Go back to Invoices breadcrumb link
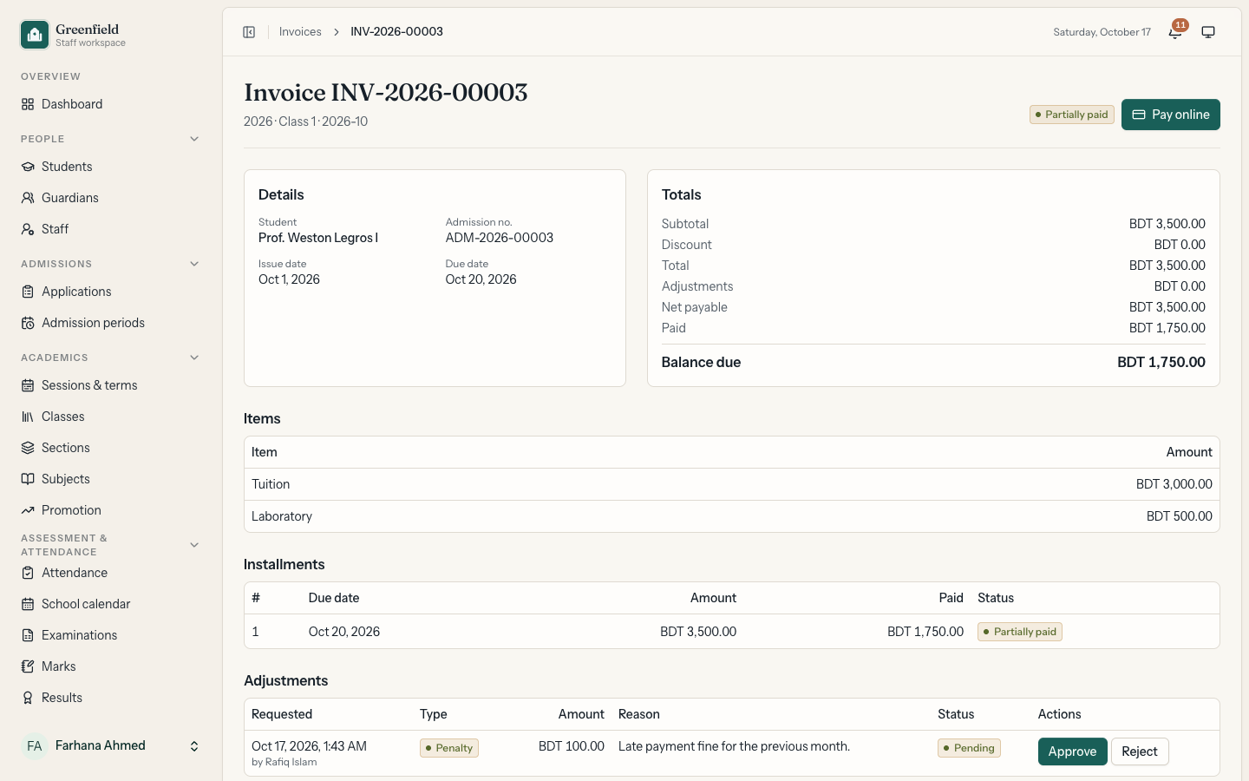Screen dimensions: 1249x781 coord(300,32)
